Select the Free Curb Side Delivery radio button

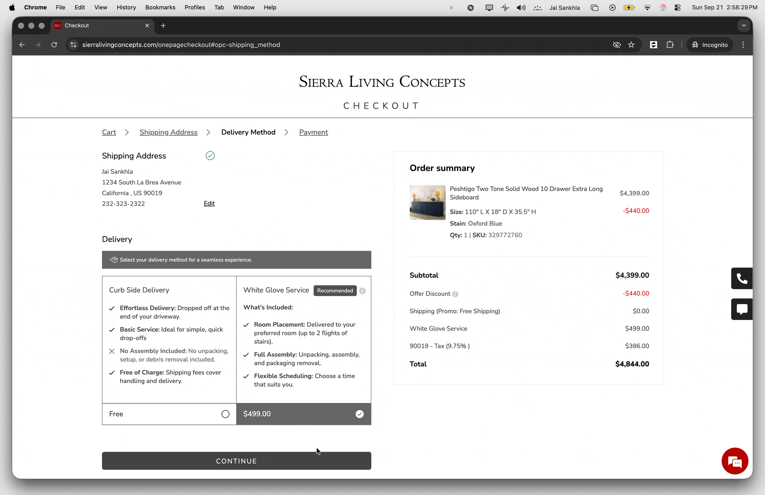tap(225, 414)
